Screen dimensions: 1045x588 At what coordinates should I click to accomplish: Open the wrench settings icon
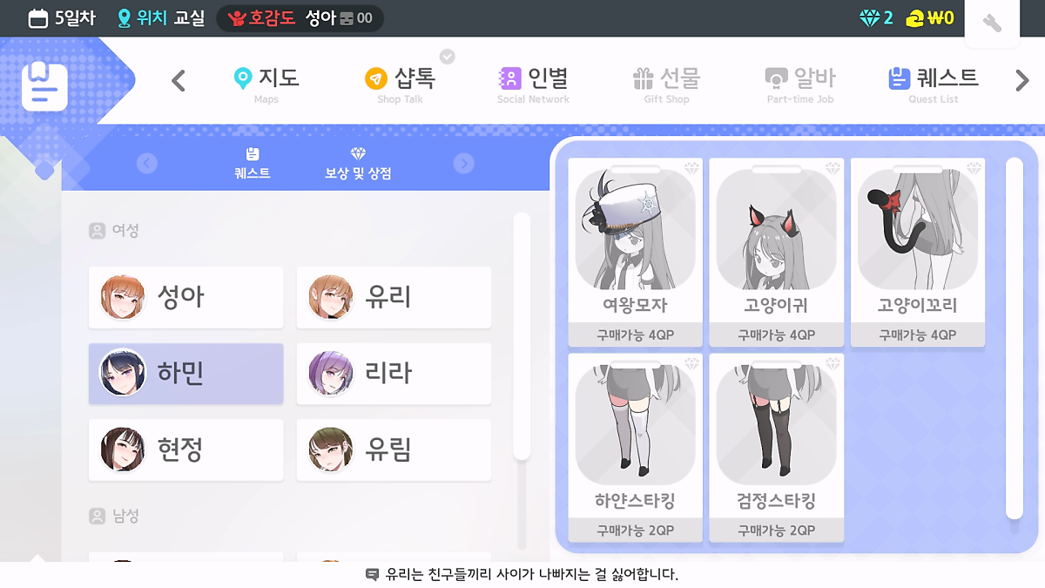coord(992,24)
